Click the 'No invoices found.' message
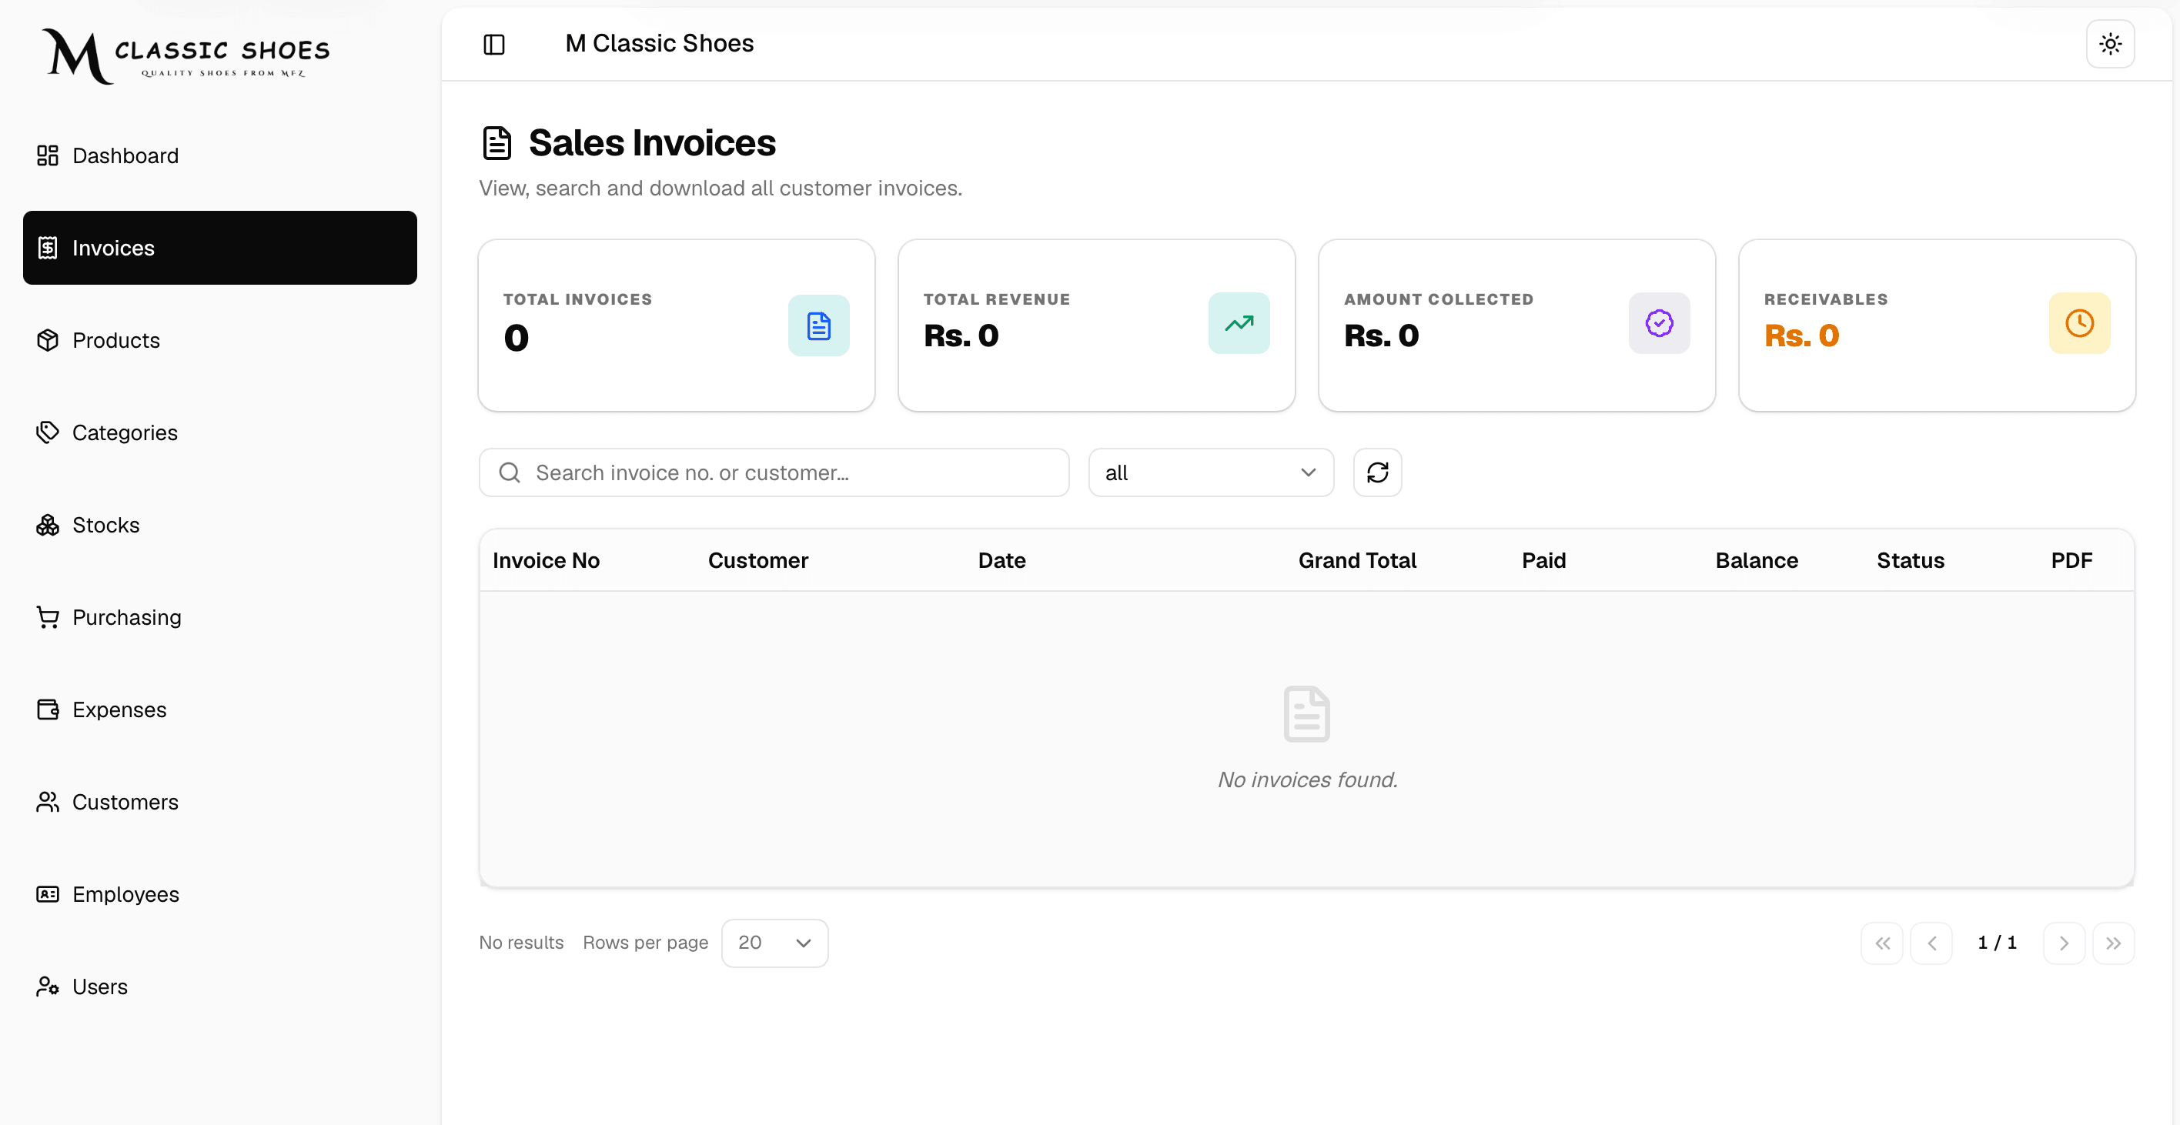The height and width of the screenshot is (1125, 2180). [x=1306, y=779]
